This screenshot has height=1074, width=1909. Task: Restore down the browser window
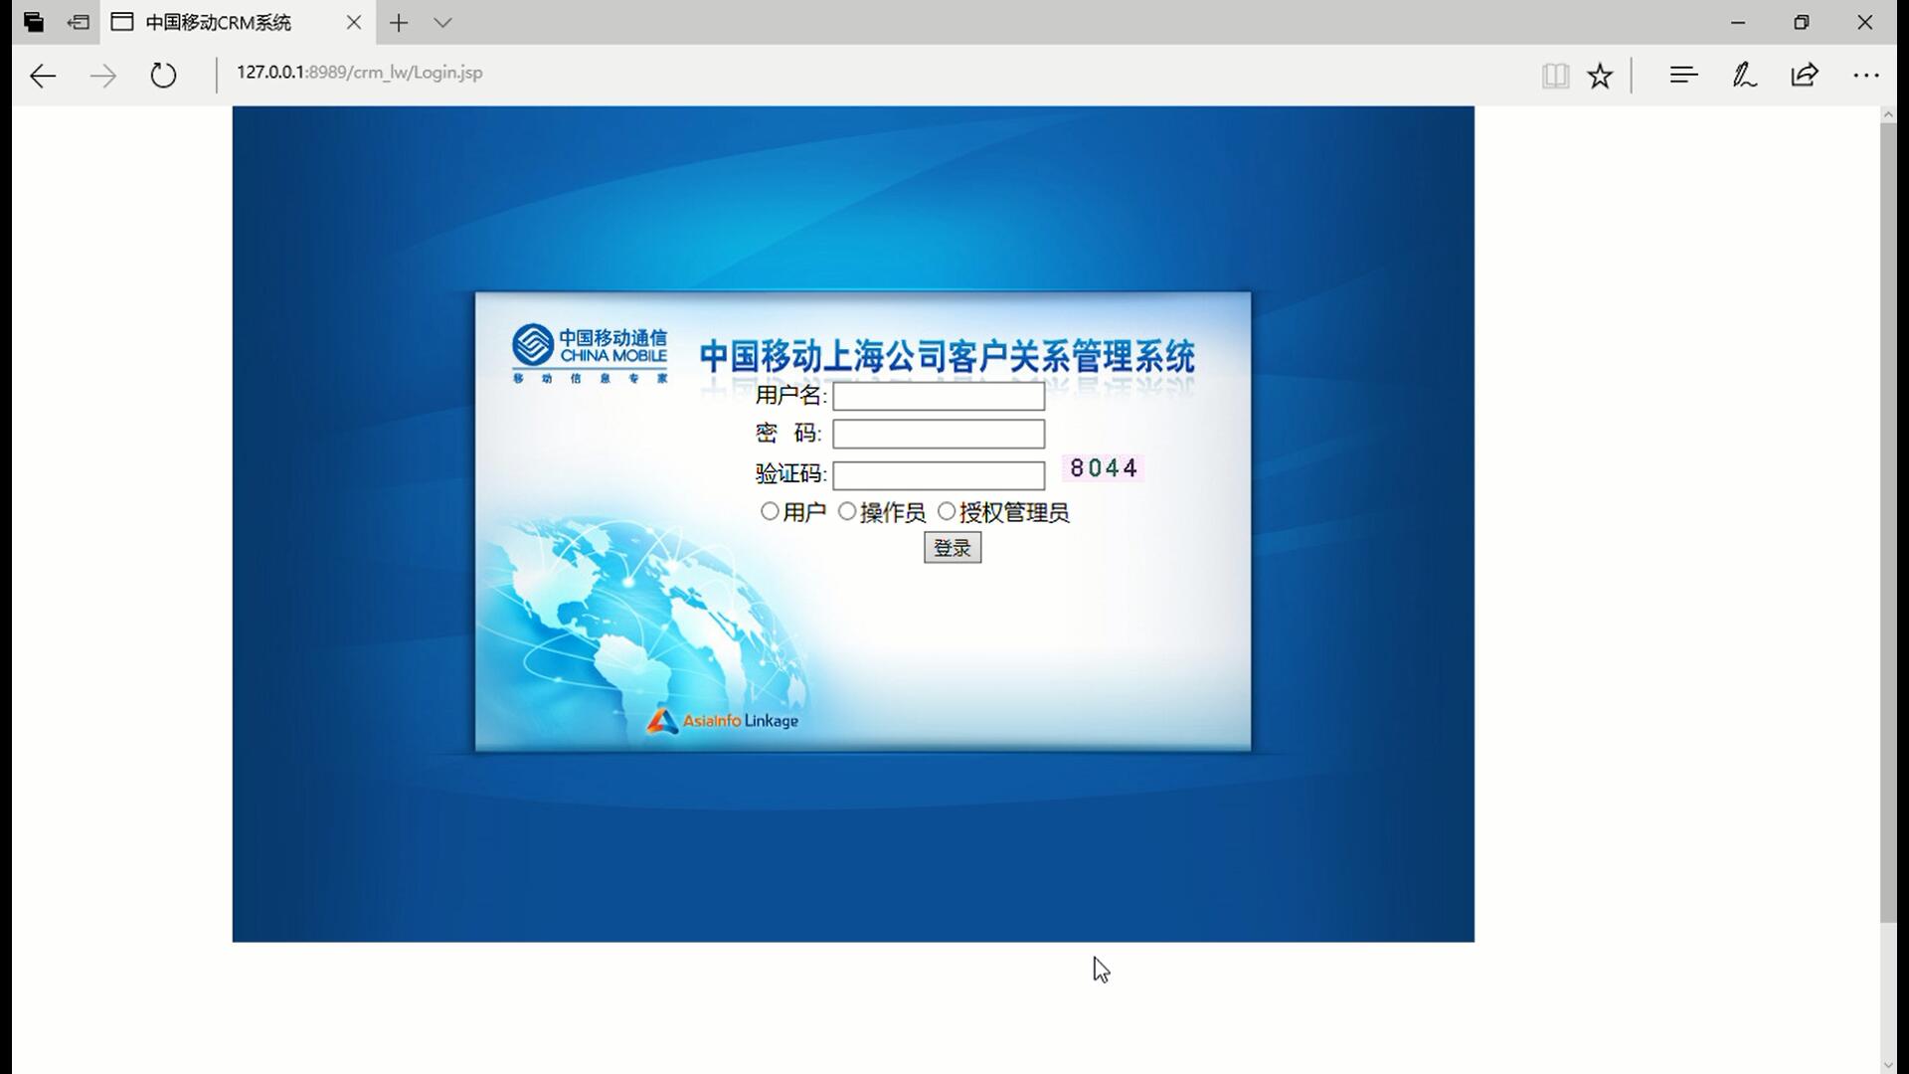point(1802,22)
